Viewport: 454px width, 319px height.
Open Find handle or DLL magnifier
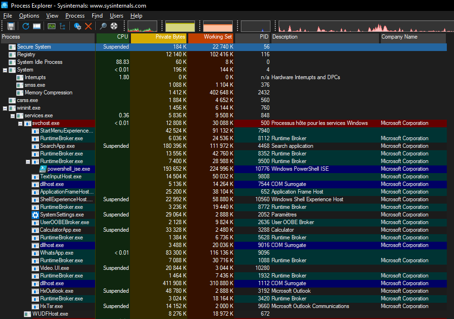pos(103,26)
